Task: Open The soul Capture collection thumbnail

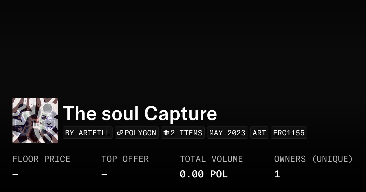Action: point(35,121)
